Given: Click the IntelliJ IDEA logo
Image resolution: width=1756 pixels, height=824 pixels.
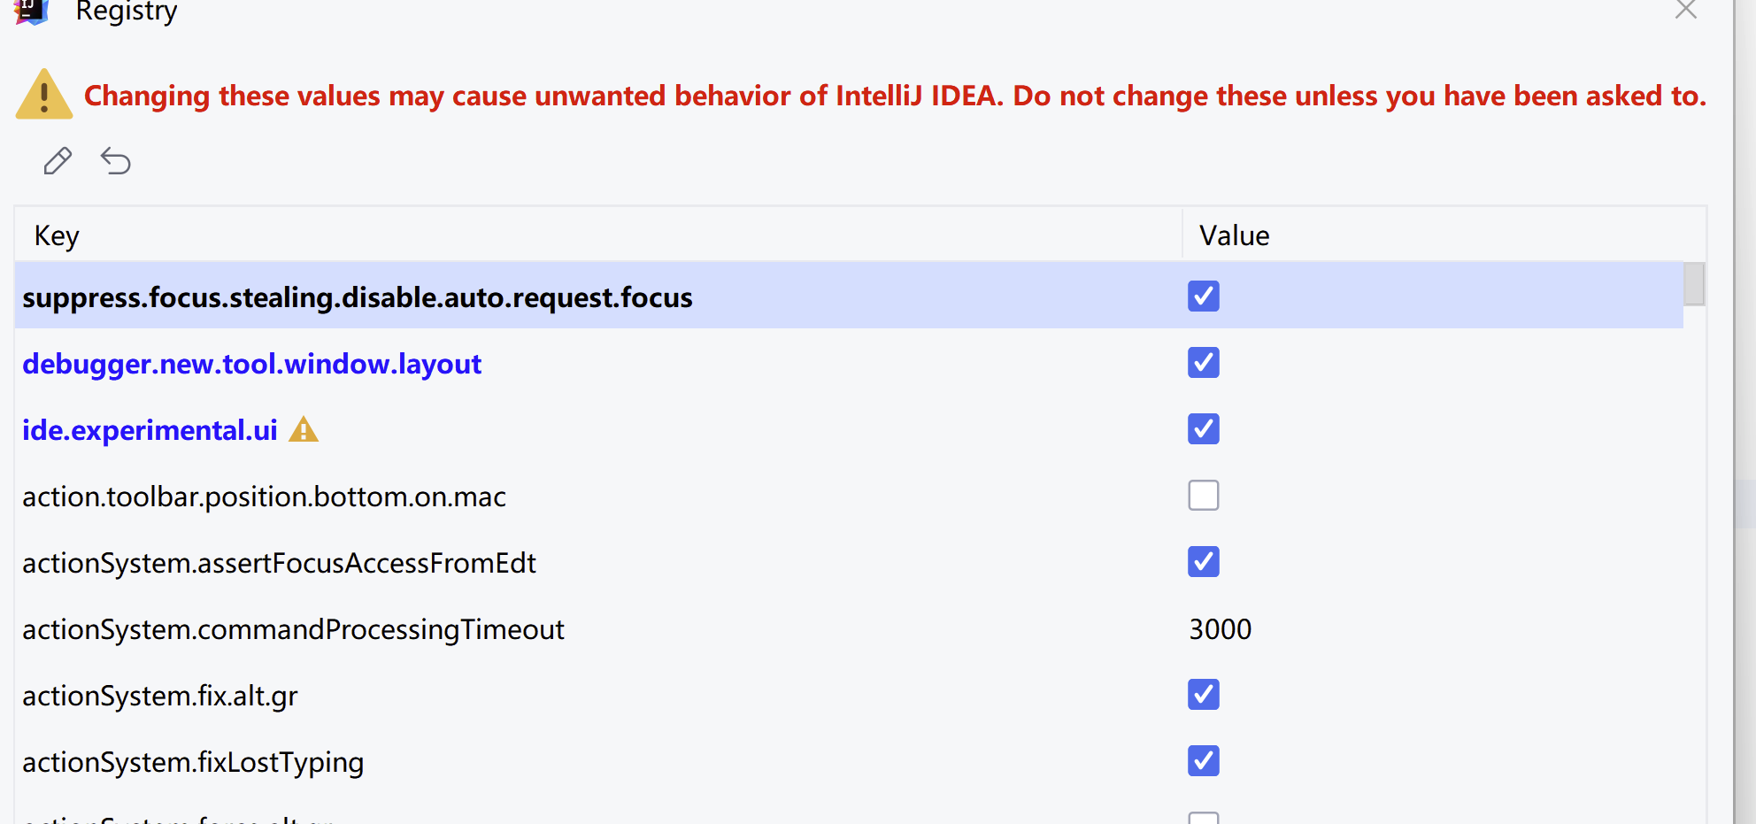Looking at the screenshot, I should (x=29, y=12).
